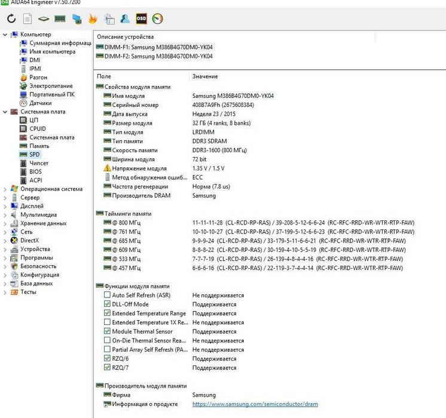Viewport: 446px width, 418px height.
Task: Select the DirectX icon in tree
Action: [14, 241]
